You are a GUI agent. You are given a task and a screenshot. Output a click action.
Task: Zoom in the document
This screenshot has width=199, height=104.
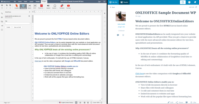coord(101,103)
